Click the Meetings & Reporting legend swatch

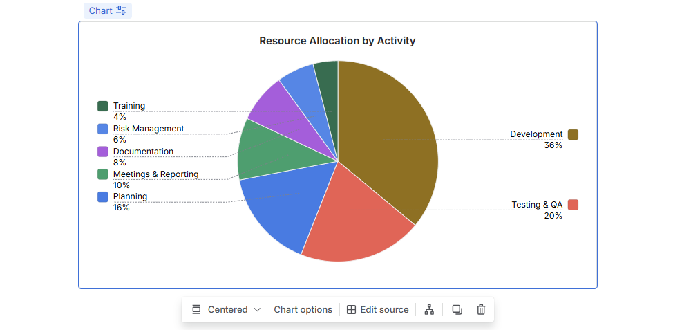click(103, 174)
